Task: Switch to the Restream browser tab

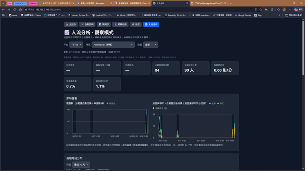Action: click(x=95, y=3)
